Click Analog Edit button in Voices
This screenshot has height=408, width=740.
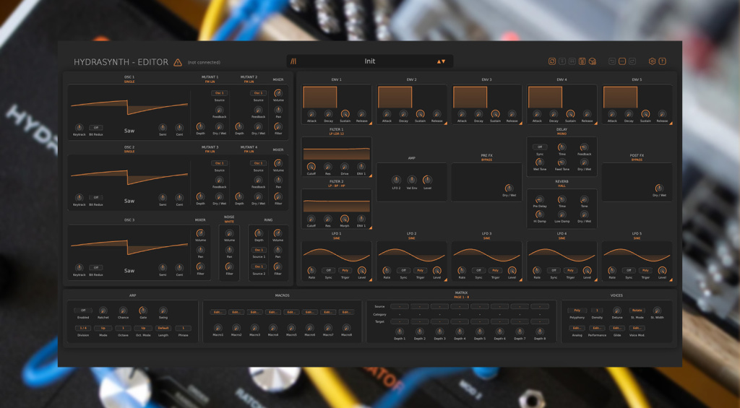coord(577,329)
